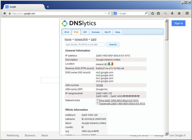The width and height of the screenshot is (192, 140).
Task: Click the popup scrollbar down arrow
Action: (x=166, y=134)
